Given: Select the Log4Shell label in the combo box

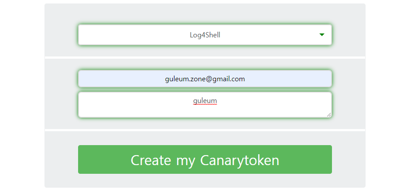Looking at the screenshot, I should pos(205,35).
